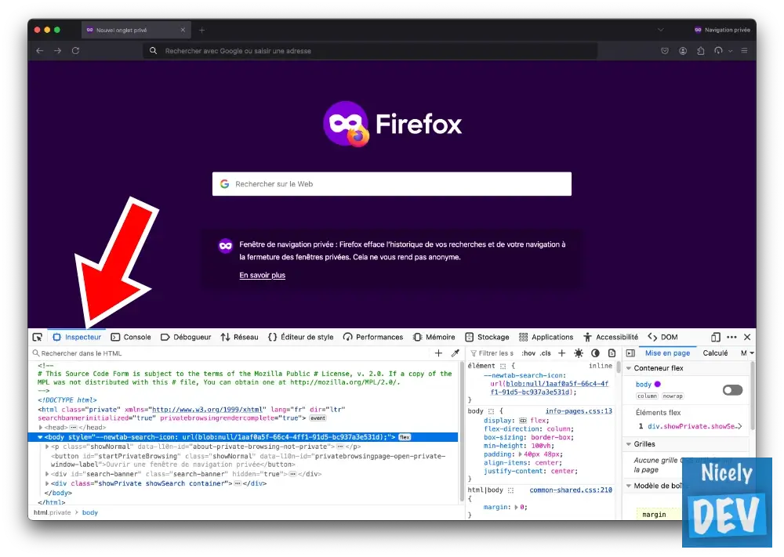
Task: Click the Google icon in the page search box
Action: (x=225, y=184)
